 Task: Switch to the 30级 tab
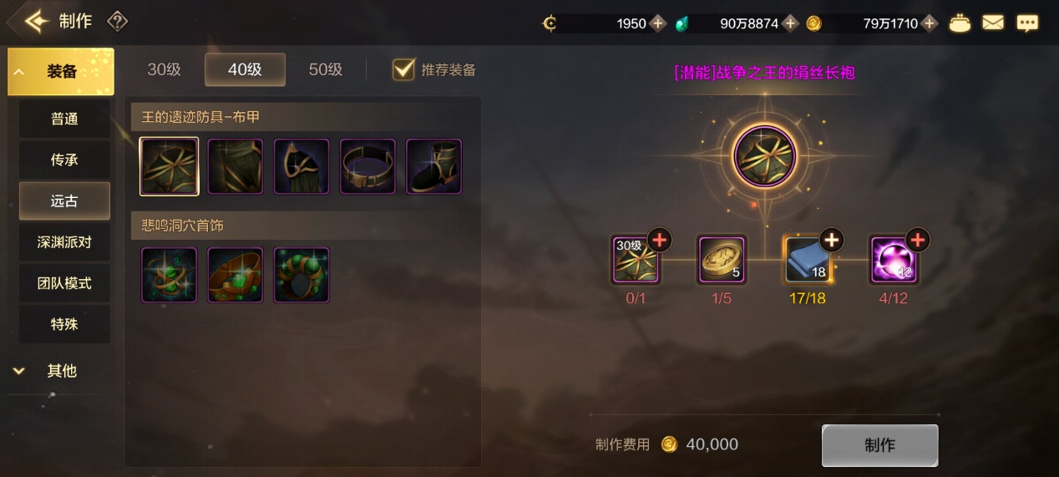click(x=165, y=70)
